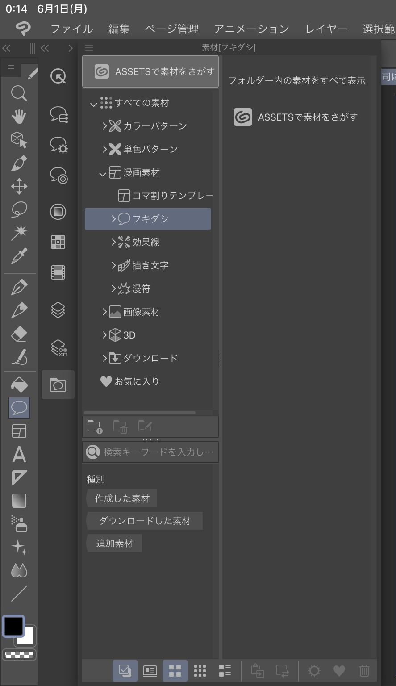Select the black main color swatch

[13, 626]
